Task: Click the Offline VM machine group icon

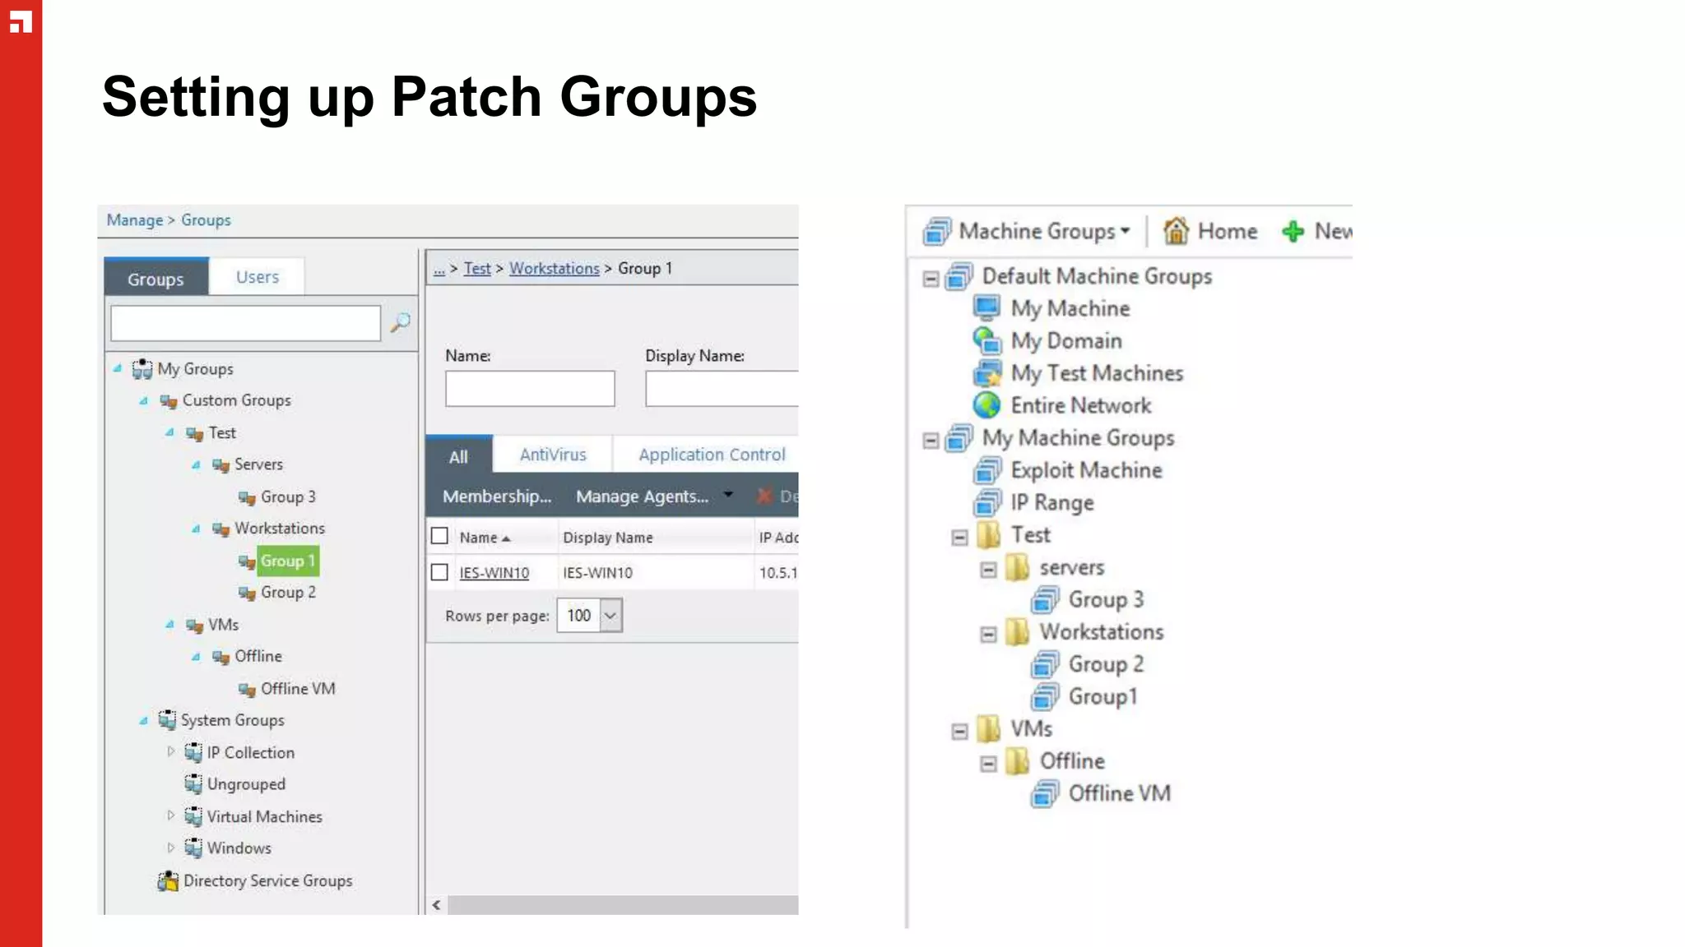Action: pyautogui.click(x=1045, y=794)
